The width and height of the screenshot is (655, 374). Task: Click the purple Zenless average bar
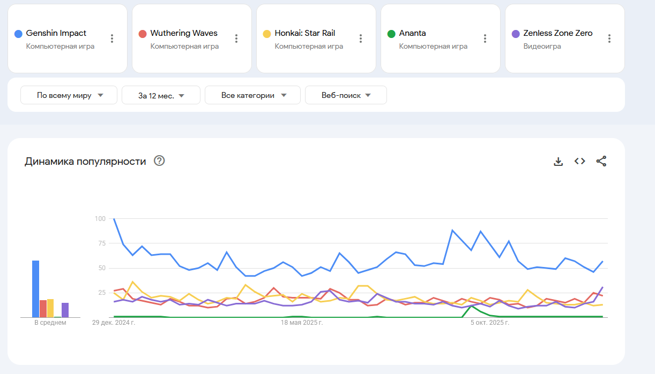(65, 310)
